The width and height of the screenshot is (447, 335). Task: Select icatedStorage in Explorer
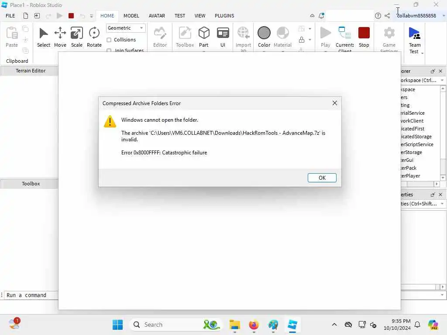pos(416,137)
